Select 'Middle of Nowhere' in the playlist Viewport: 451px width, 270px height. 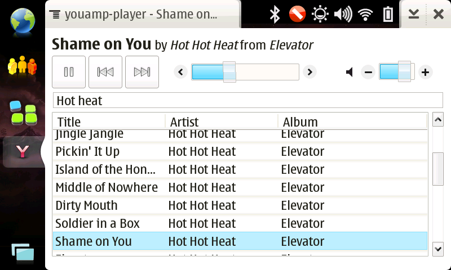[x=107, y=187]
